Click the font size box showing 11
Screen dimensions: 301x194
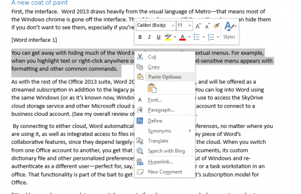[x=182, y=25]
